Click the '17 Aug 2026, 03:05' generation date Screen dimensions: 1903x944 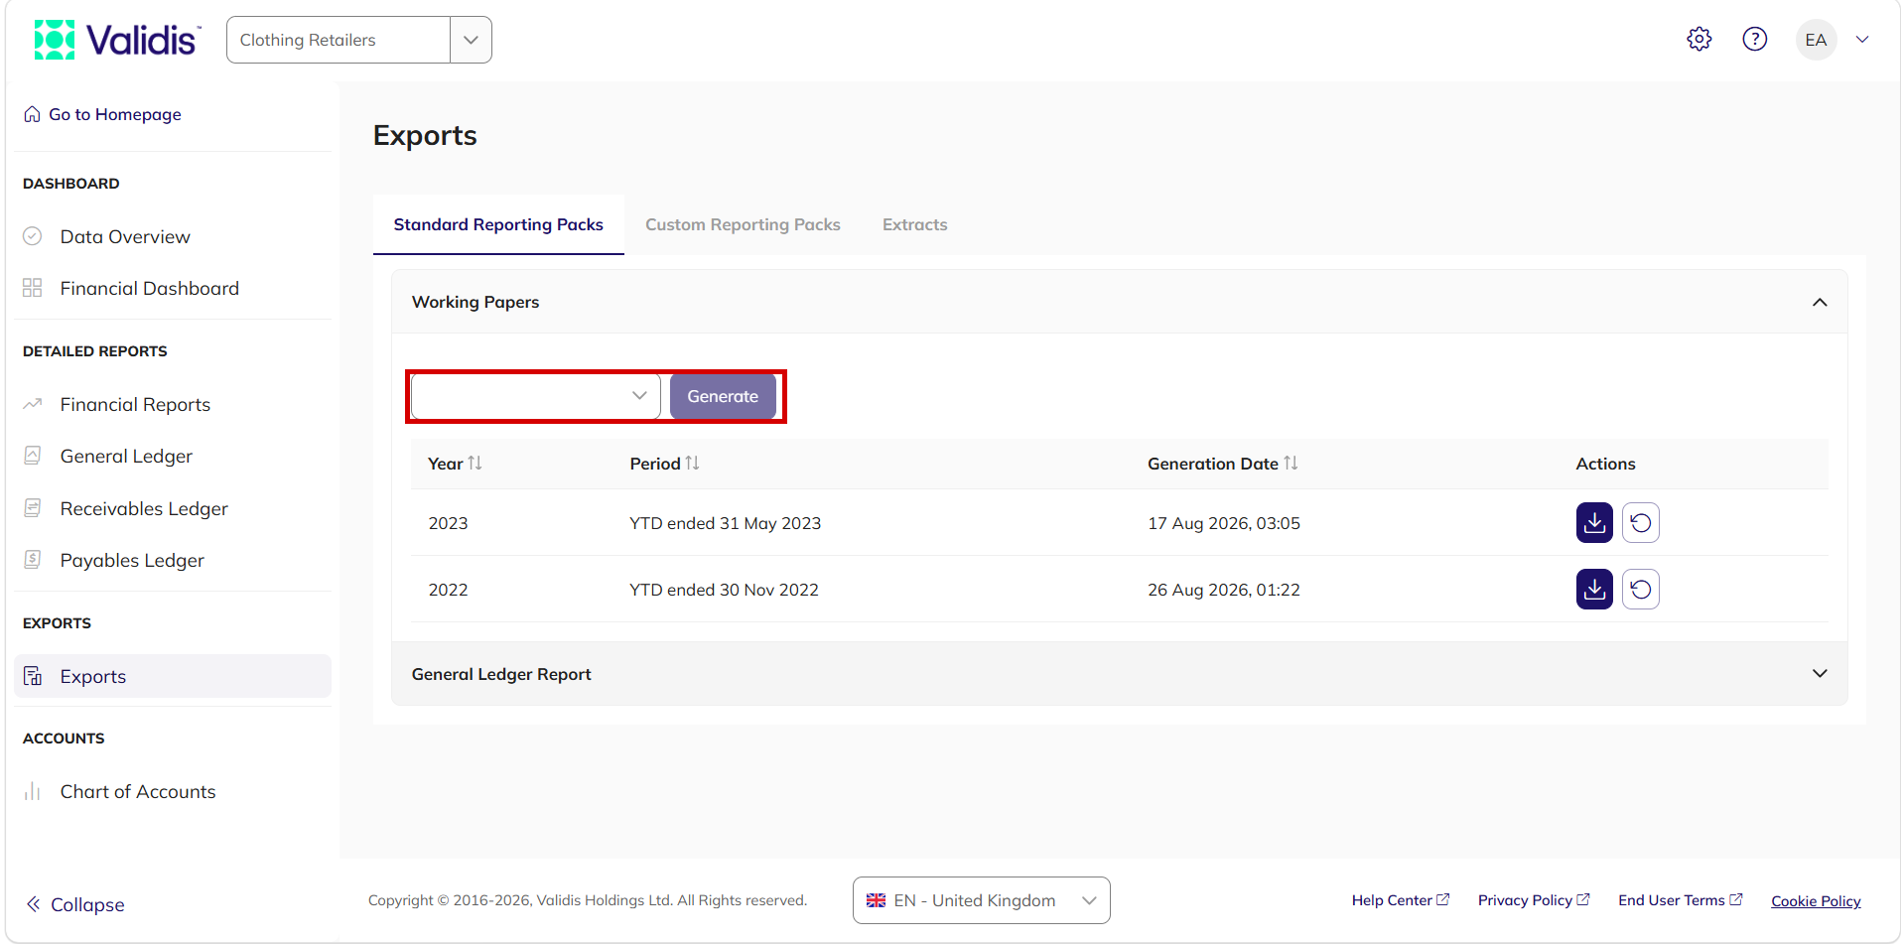(1224, 523)
